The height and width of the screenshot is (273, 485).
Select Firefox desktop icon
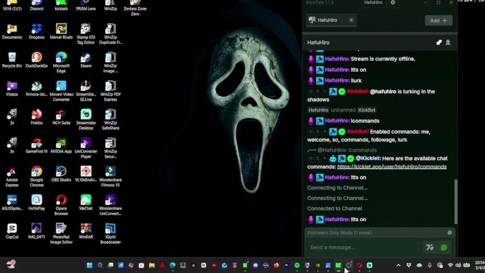pos(36,117)
